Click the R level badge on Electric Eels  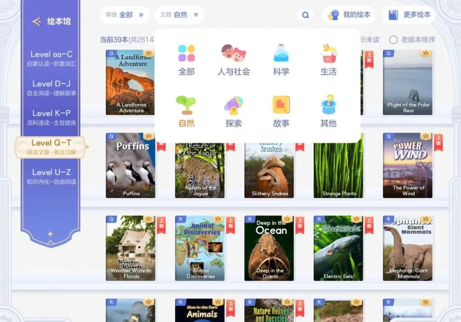319,219
